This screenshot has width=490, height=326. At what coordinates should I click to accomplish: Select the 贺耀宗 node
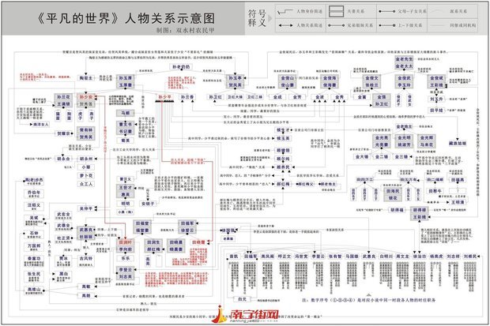click(63, 133)
